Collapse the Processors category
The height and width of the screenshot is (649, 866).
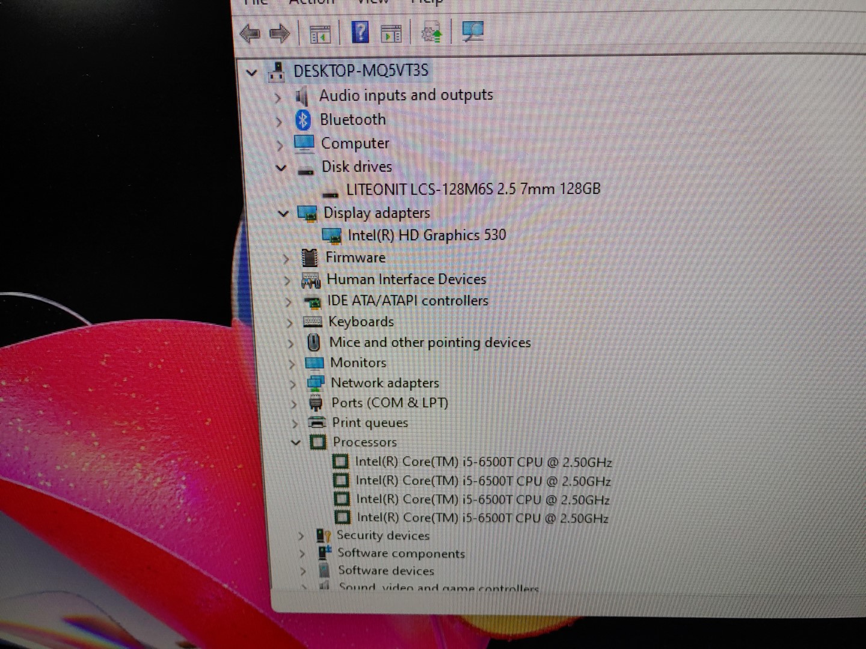click(295, 443)
